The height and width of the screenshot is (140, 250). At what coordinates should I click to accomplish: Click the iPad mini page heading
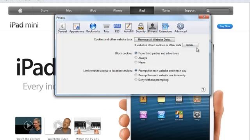tap(24, 25)
